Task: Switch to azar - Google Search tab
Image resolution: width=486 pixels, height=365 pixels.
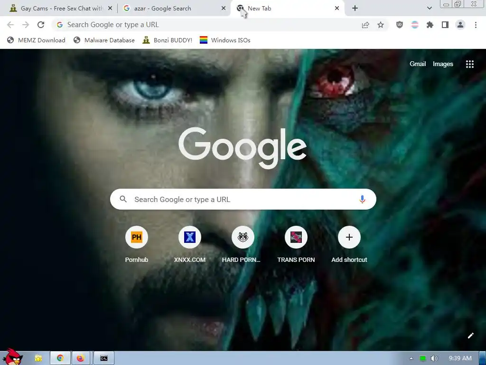Action: click(x=174, y=9)
